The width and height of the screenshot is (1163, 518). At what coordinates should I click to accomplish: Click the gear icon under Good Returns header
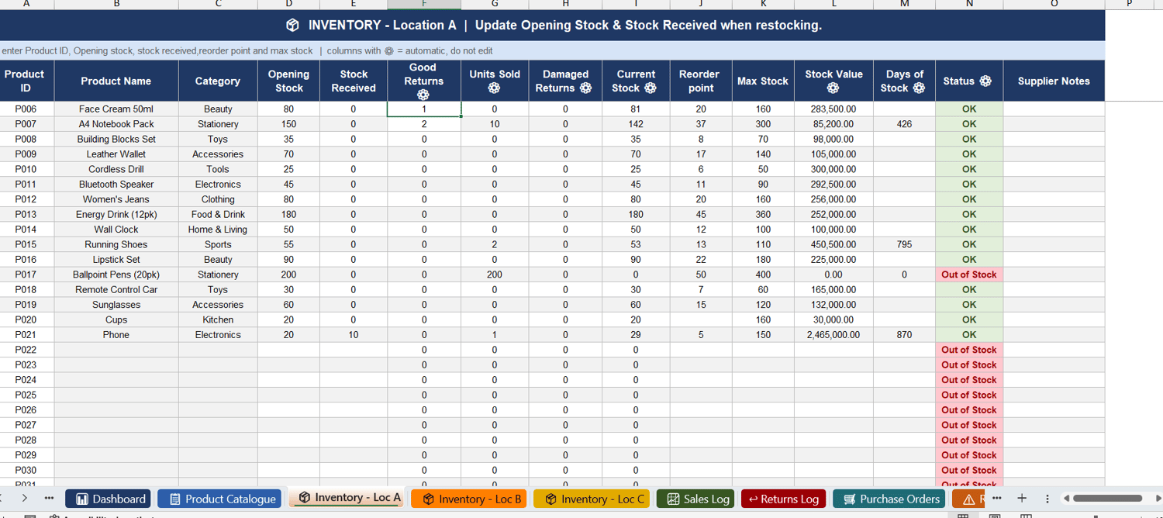pyautogui.click(x=423, y=95)
